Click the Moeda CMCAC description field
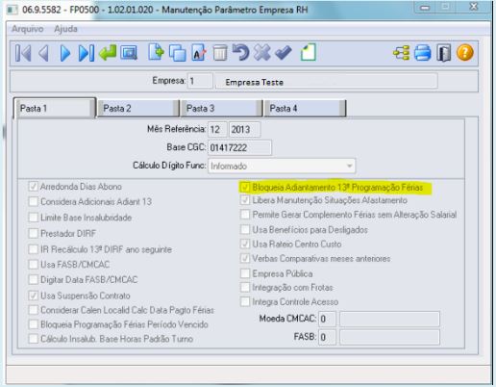 pyautogui.click(x=389, y=319)
